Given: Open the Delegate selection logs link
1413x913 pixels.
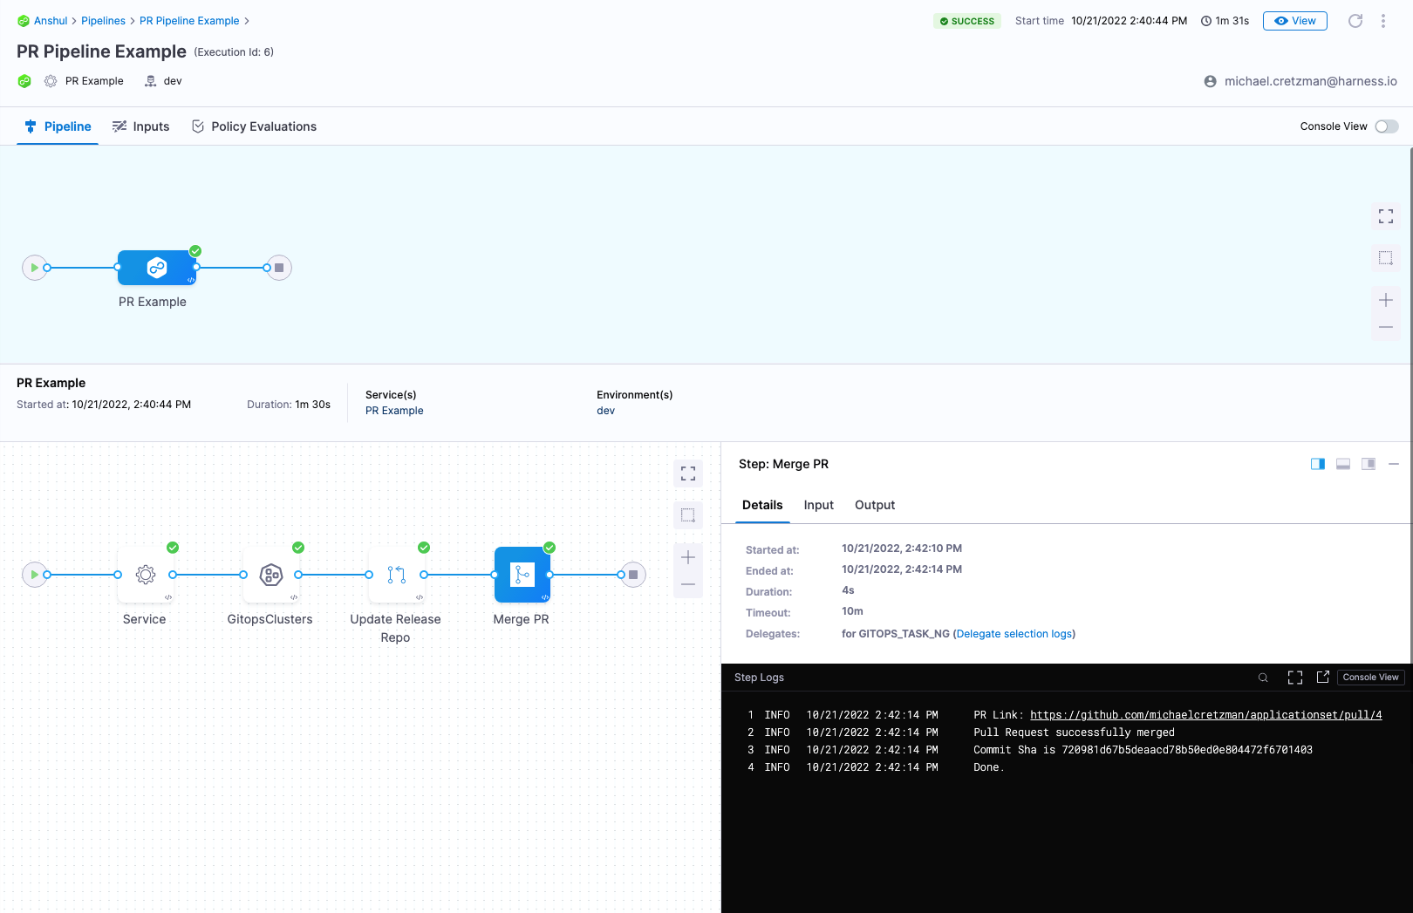Looking at the screenshot, I should (1015, 634).
